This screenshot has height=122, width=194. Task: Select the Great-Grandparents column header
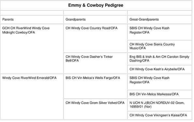click(144, 19)
